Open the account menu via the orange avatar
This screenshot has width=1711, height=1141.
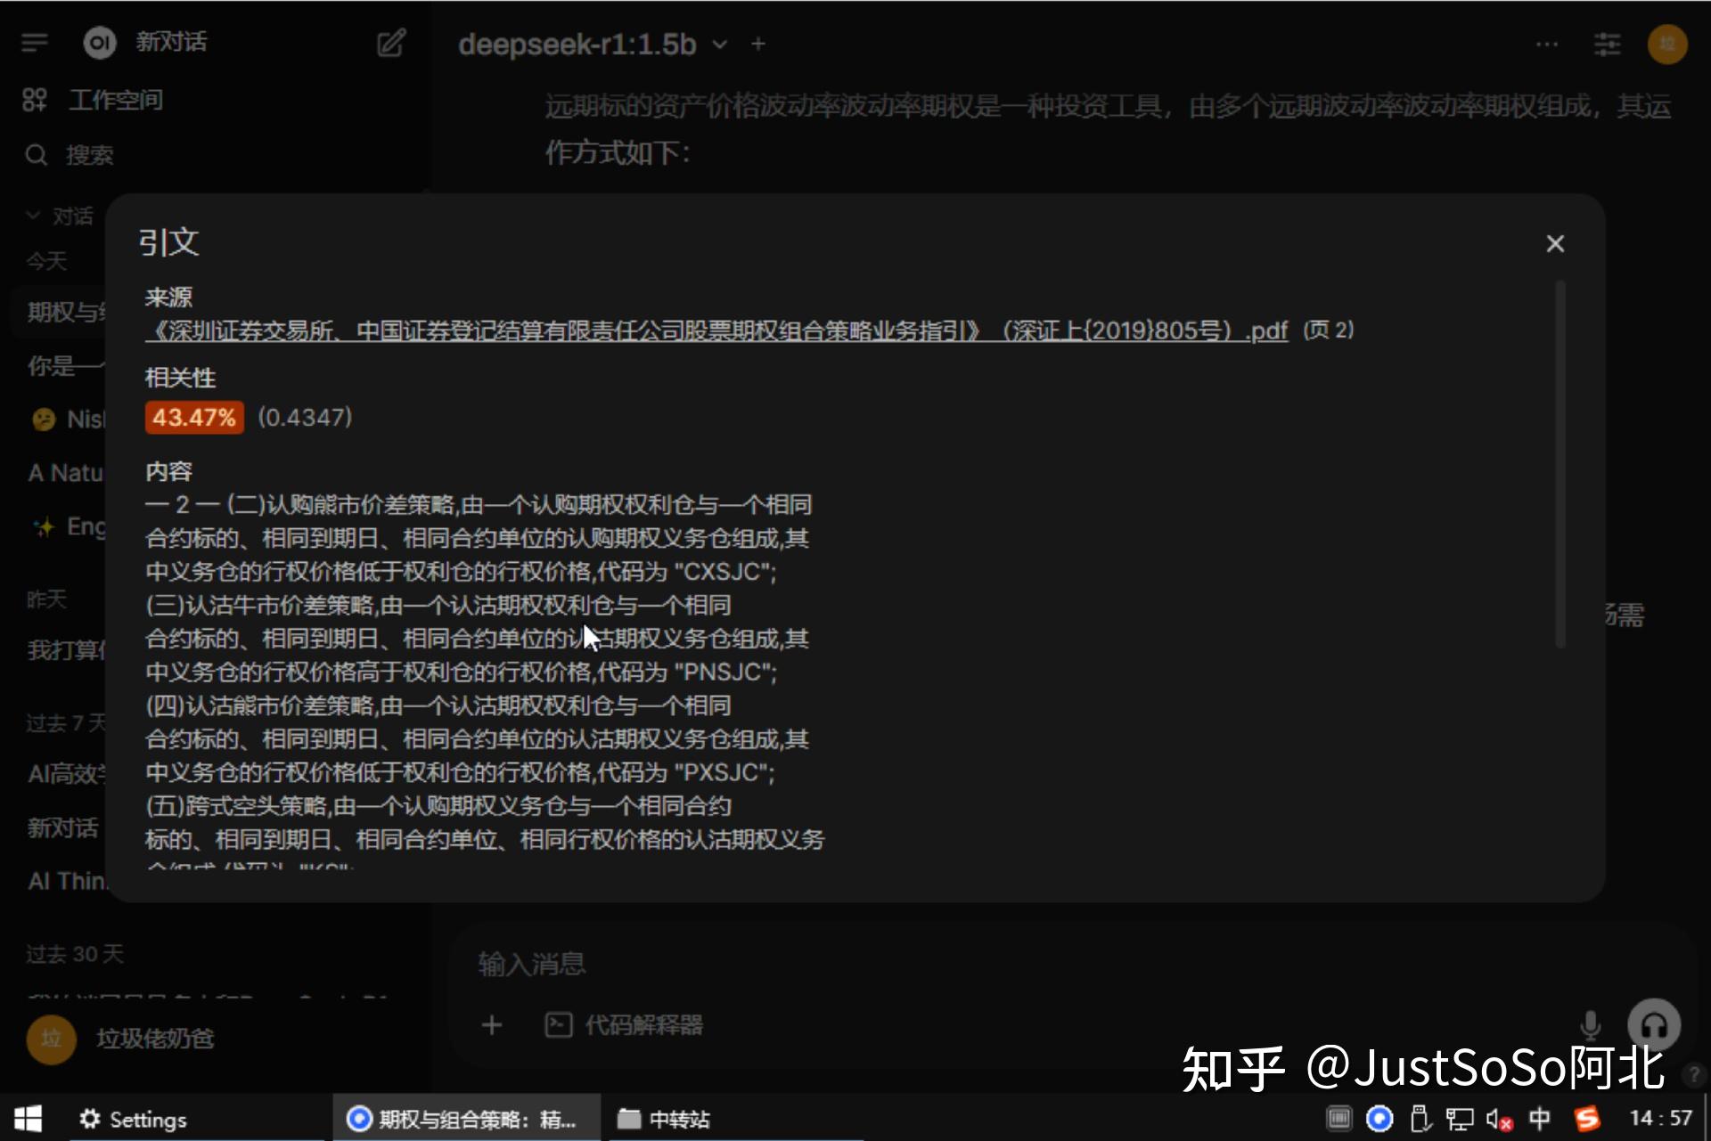point(1667,44)
